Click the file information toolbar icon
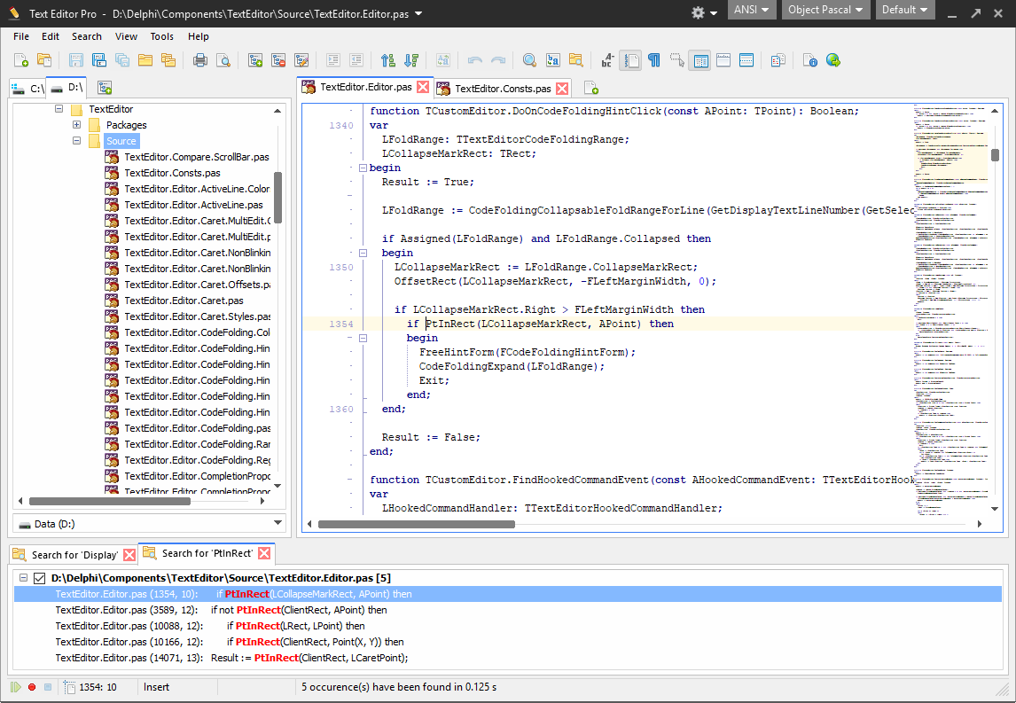 [x=810, y=60]
